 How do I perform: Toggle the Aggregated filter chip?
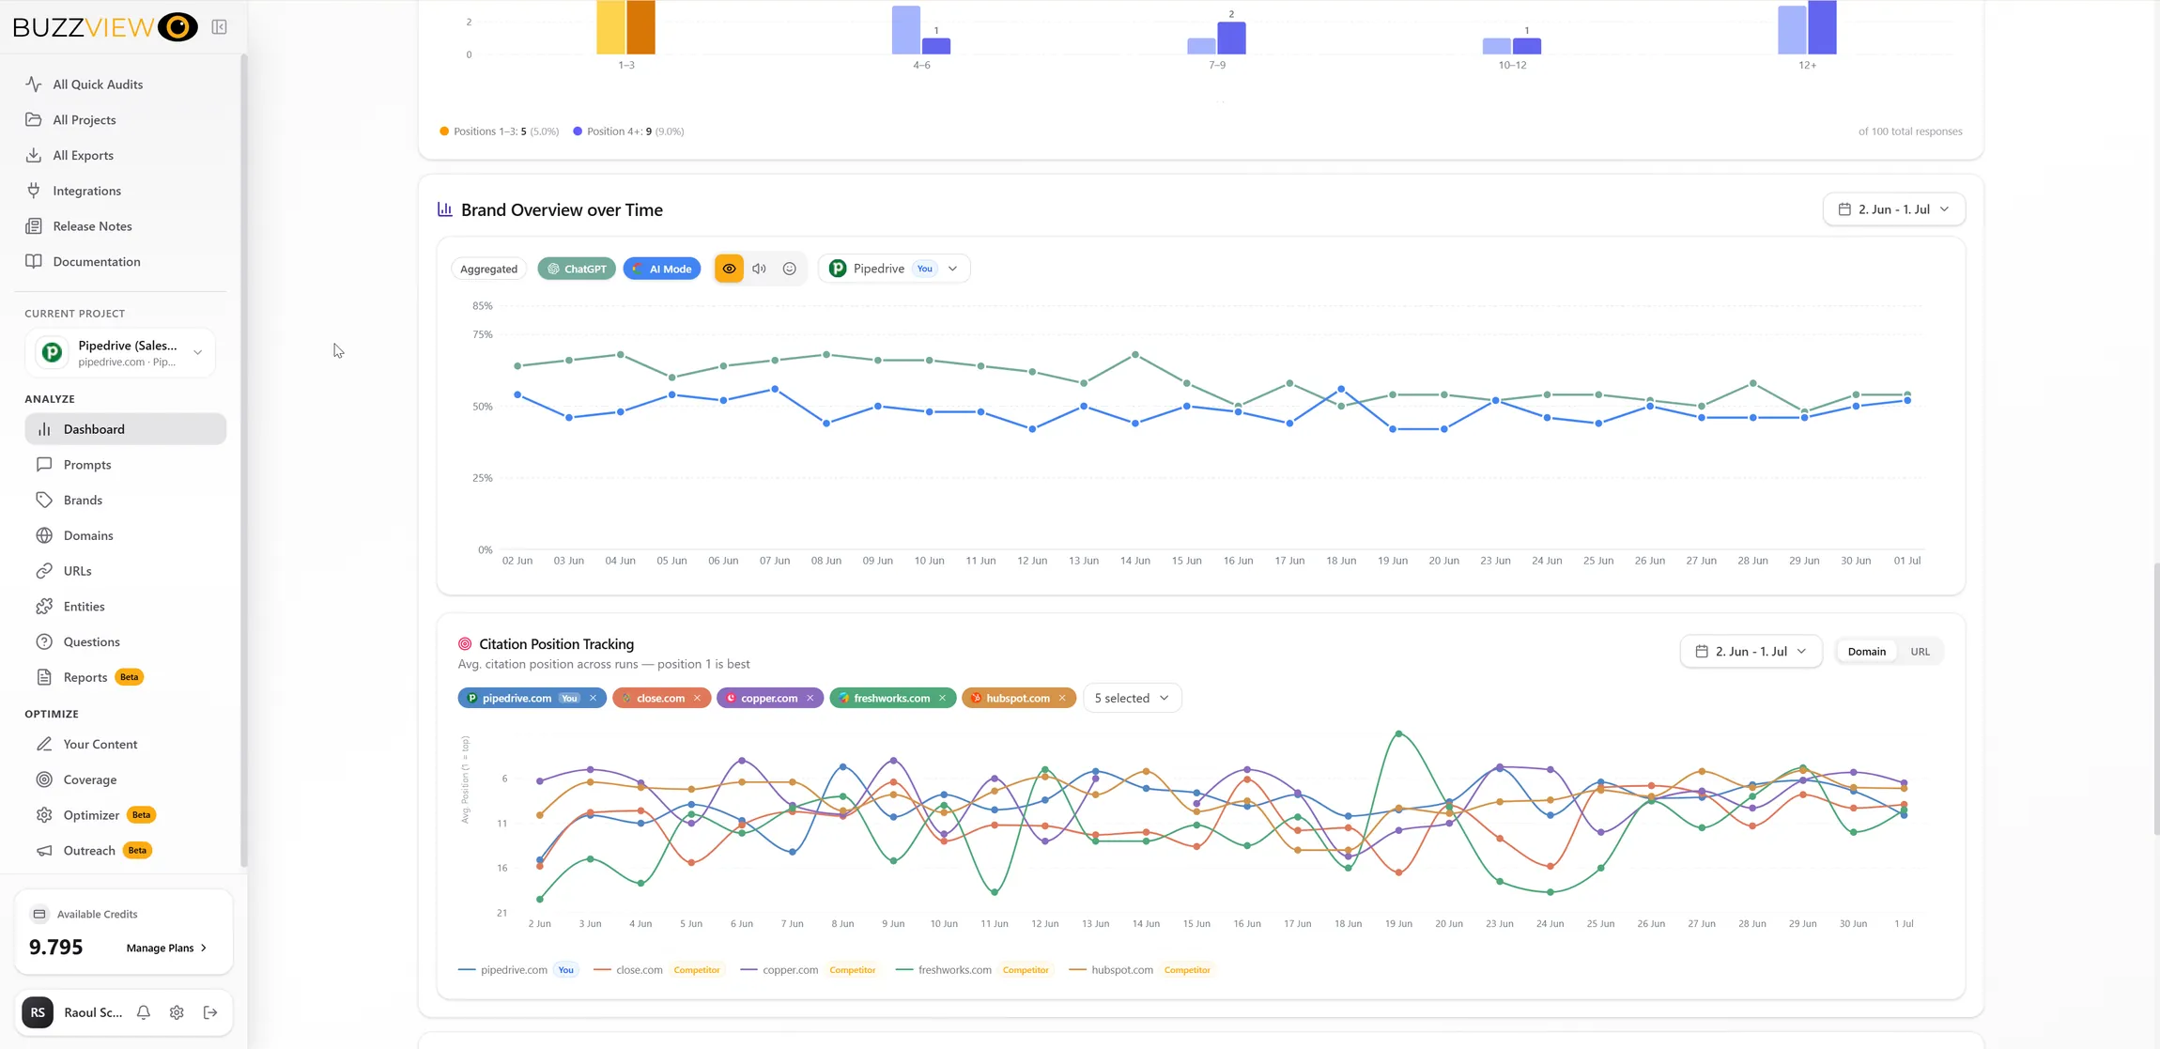pyautogui.click(x=488, y=269)
